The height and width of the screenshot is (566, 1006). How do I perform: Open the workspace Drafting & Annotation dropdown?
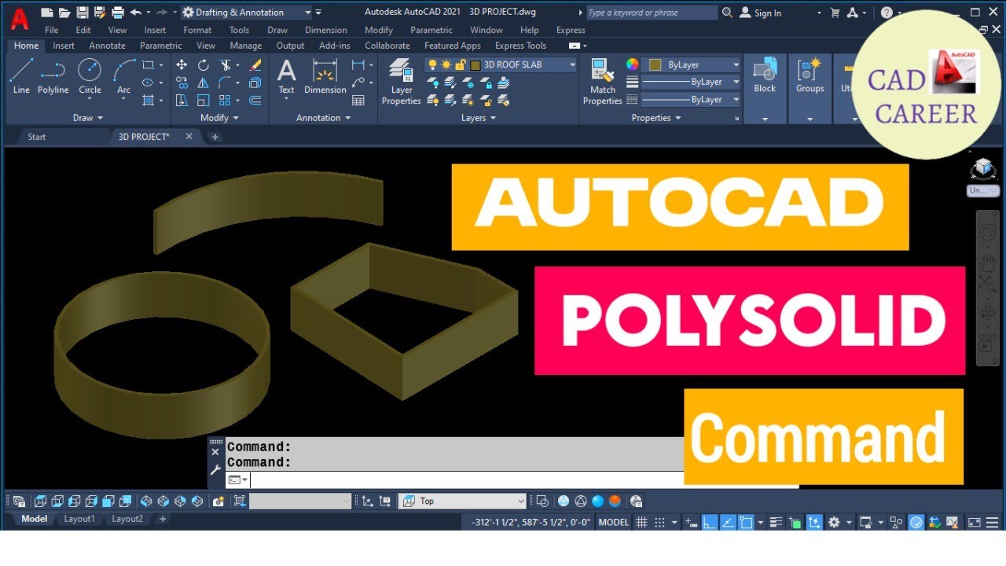pos(247,13)
